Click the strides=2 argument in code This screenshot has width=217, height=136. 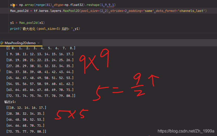(x=118, y=11)
